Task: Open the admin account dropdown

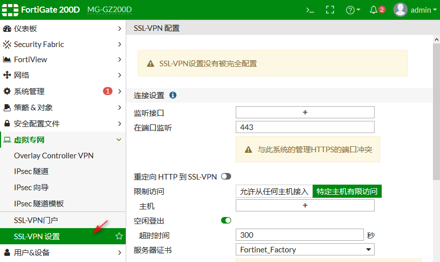Action: pyautogui.click(x=423, y=10)
